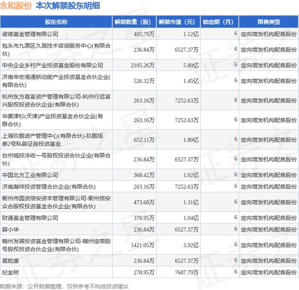Select the 股东名称 column header
Screen dimensions: 299x290
click(x=56, y=22)
